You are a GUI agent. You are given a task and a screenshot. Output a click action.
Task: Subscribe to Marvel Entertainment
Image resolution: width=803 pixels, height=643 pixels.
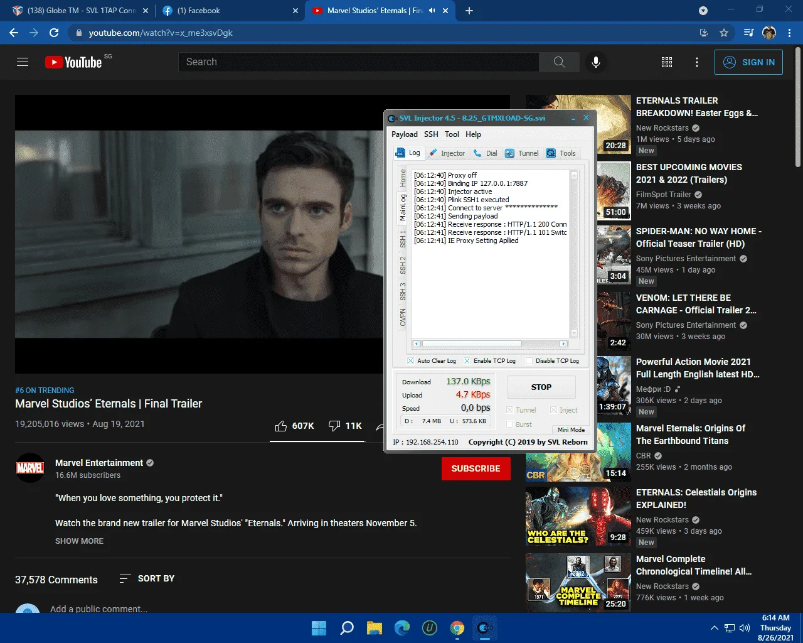point(476,468)
